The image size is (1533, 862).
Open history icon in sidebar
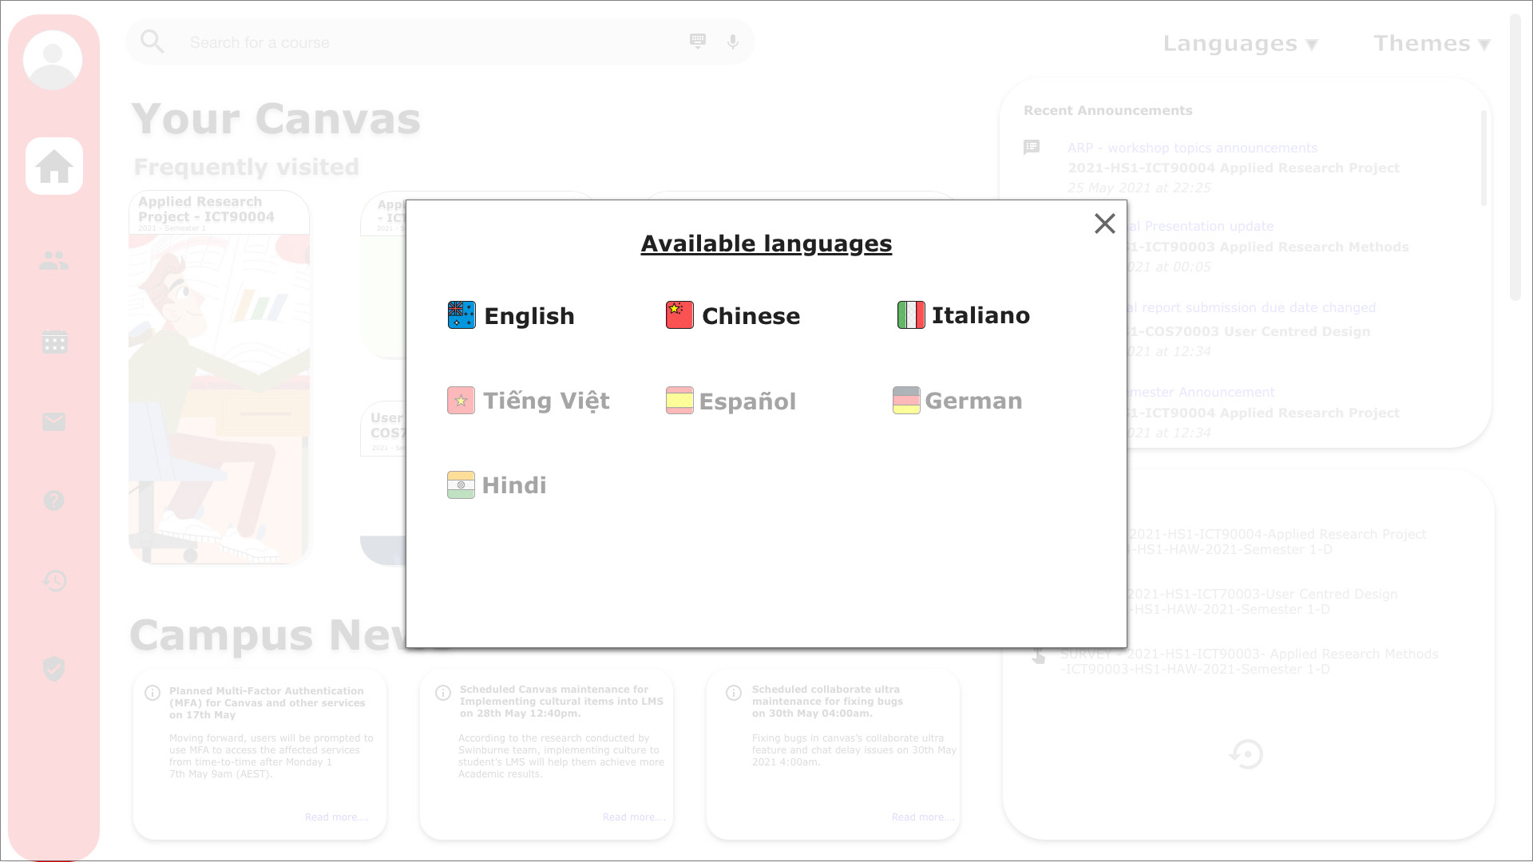tap(54, 580)
